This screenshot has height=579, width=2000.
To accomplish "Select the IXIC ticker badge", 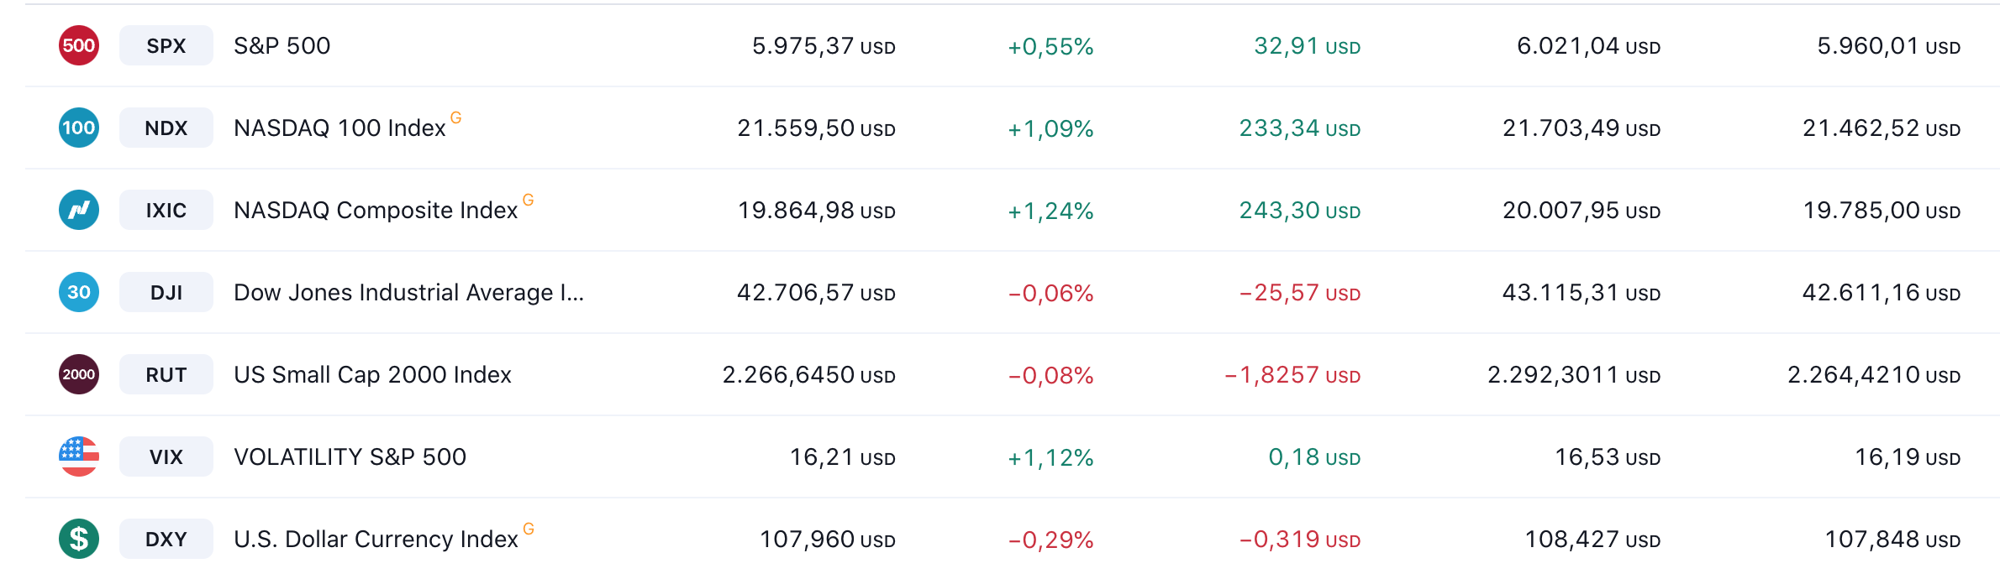I will [x=166, y=210].
